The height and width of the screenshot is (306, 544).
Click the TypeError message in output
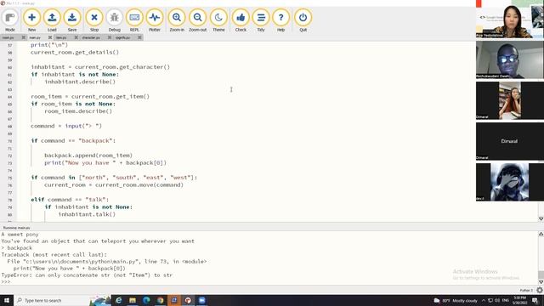pyautogui.click(x=87, y=275)
